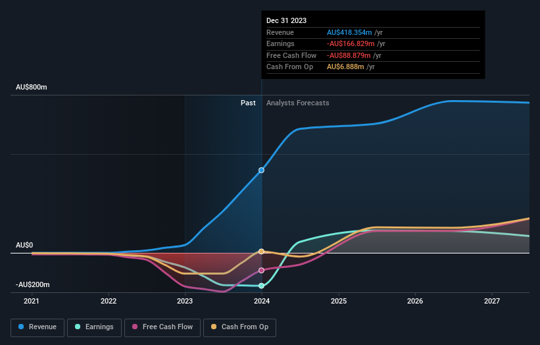Toggle the Revenue legend button
540x345 pixels.
(x=37, y=327)
